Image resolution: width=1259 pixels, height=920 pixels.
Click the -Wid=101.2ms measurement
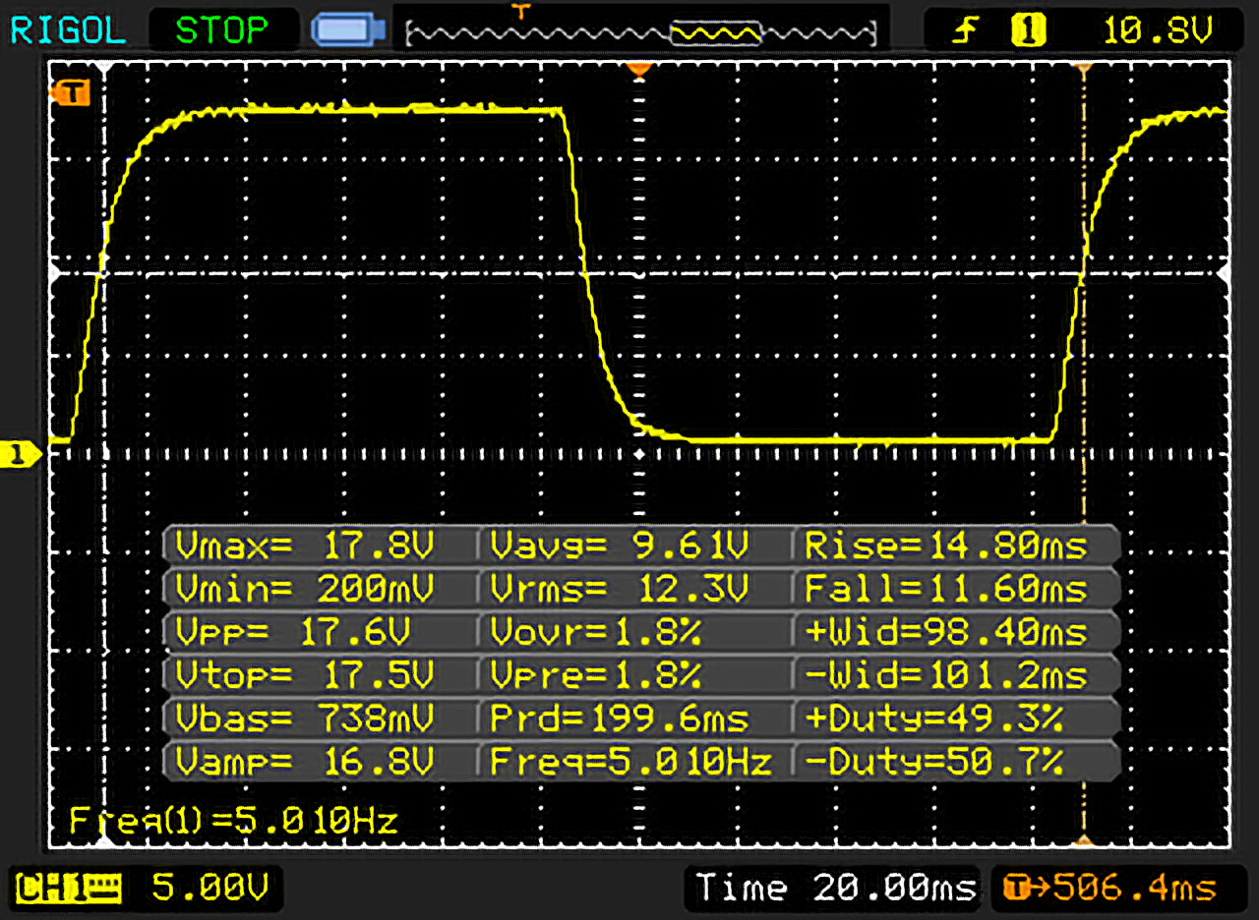coord(946,674)
